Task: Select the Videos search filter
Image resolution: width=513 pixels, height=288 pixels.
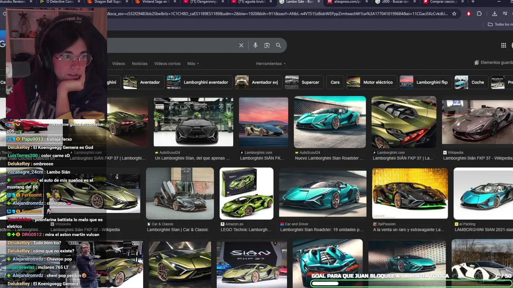Action: point(119,64)
